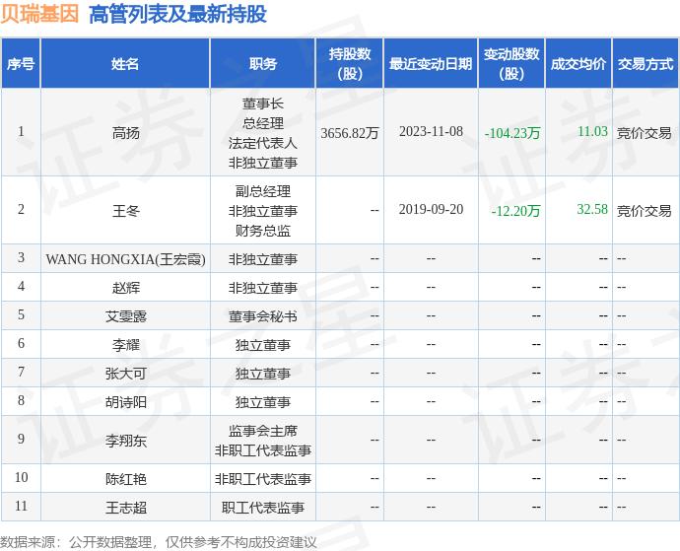Click the name 王冬
Image resolution: width=680 pixels, height=551 pixels.
pos(126,211)
